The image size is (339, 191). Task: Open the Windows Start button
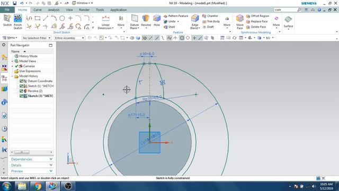point(6,186)
